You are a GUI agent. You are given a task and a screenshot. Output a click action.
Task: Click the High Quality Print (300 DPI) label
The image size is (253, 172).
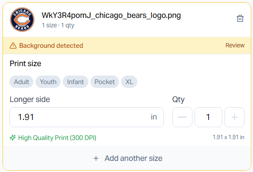point(57,138)
